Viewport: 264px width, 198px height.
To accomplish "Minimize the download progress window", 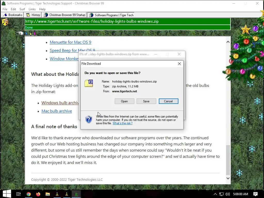I will pyautogui.click(x=156, y=54).
